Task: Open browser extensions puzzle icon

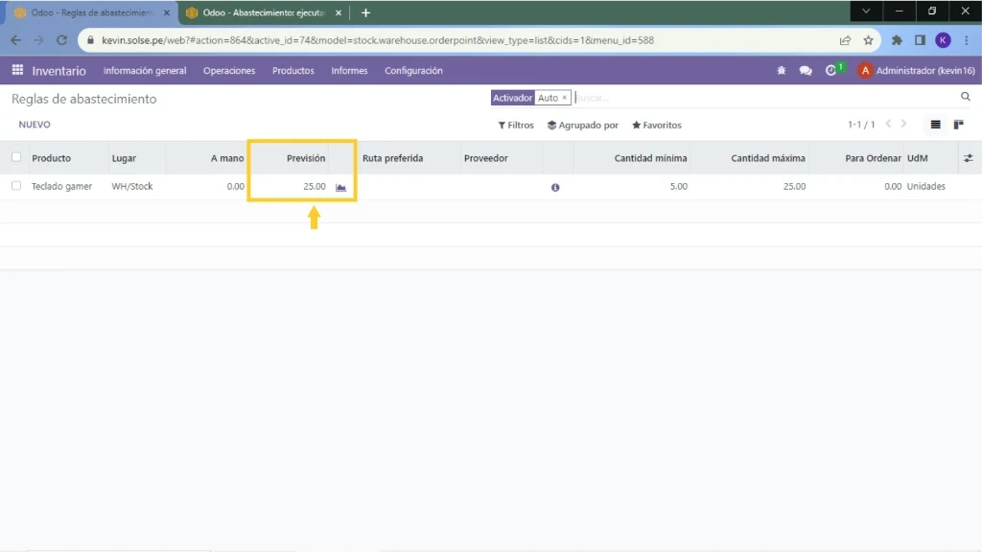Action: point(897,40)
